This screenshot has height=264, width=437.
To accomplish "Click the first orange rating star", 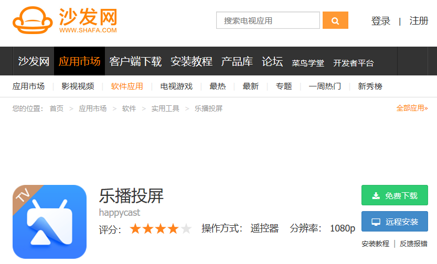I will point(135,229).
